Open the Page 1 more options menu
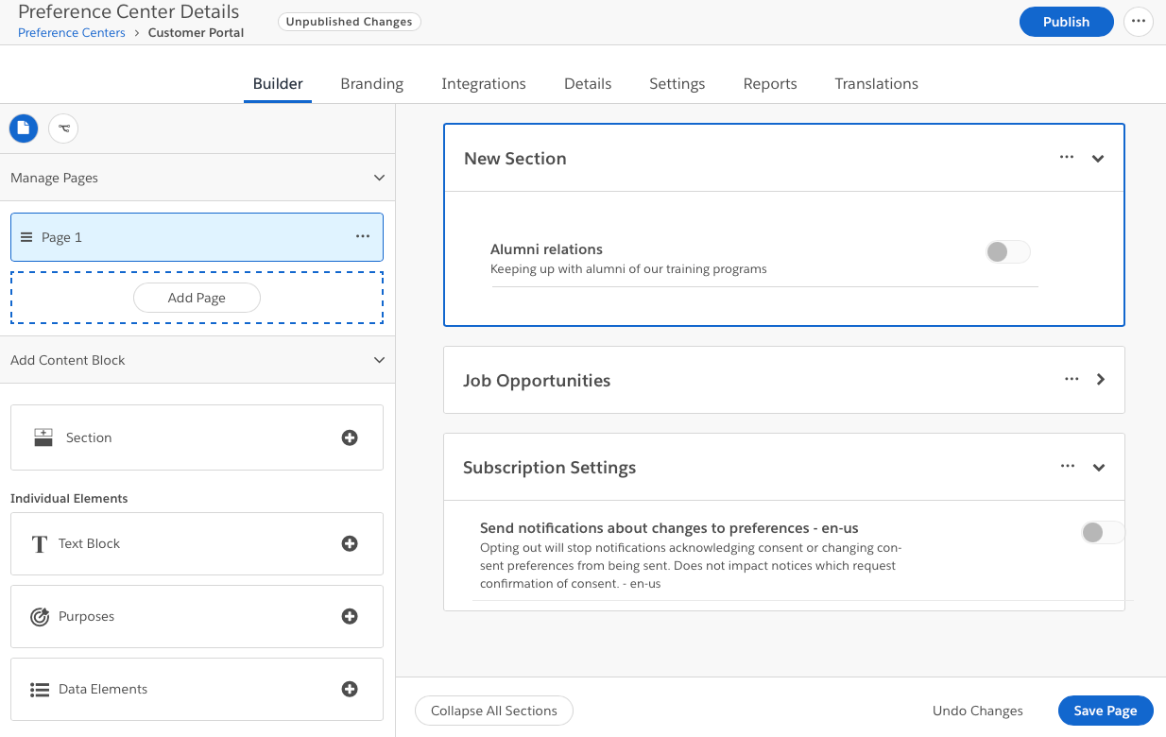 [363, 236]
